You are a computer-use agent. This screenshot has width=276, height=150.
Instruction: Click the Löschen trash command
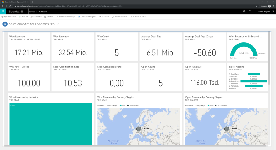(x=49, y=17)
